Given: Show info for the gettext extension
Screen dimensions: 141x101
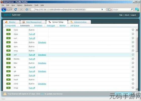Looking at the screenshot, I should 133,75.
